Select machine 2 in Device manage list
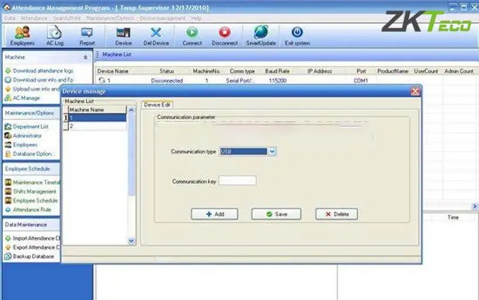The image size is (479, 300). tap(97, 126)
